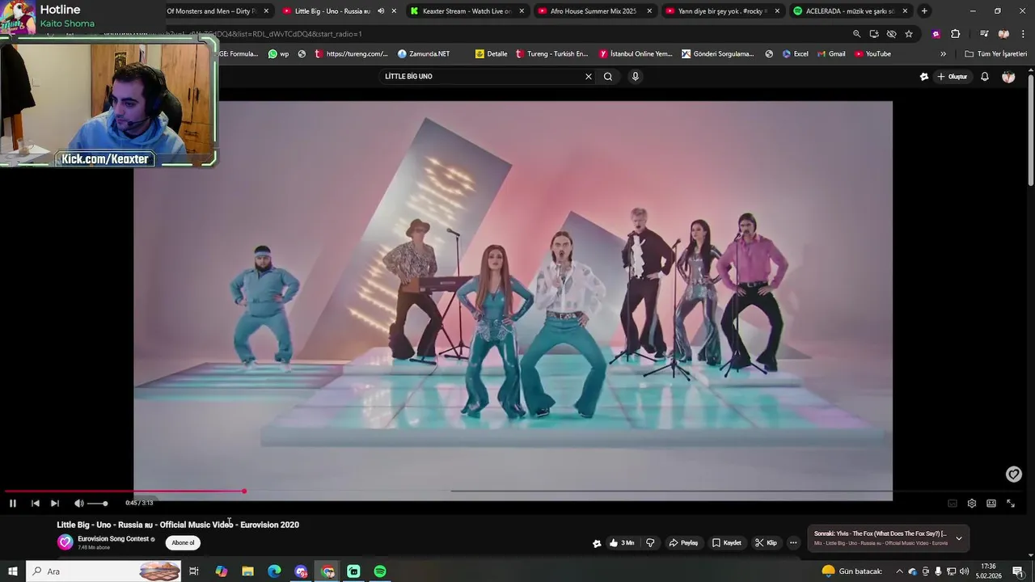The width and height of the screenshot is (1035, 582).
Task: Open Chrome three-dot menu
Action: click(x=1021, y=34)
